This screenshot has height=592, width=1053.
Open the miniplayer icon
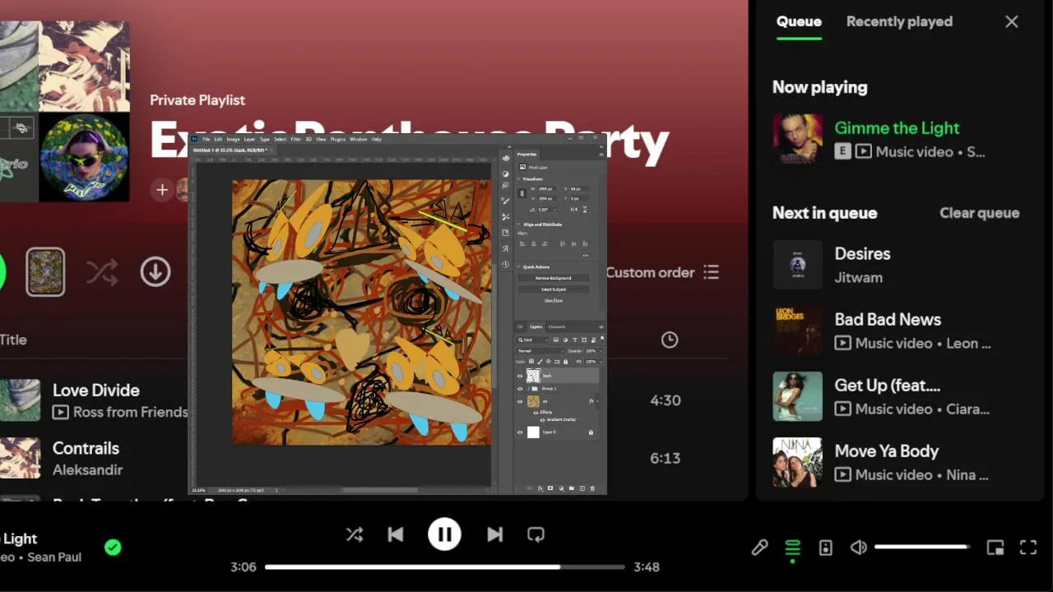[x=995, y=548]
